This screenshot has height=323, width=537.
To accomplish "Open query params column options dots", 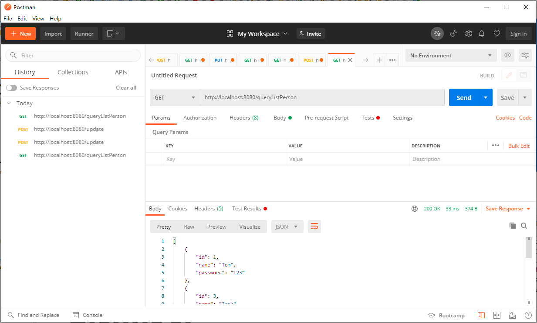I will pos(496,146).
